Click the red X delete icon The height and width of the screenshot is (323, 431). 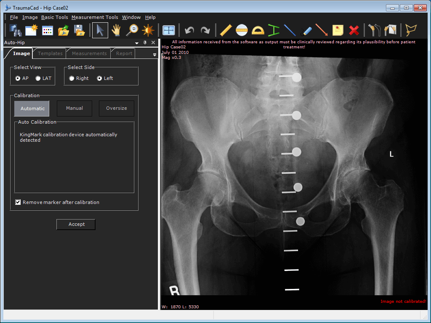[x=354, y=30]
